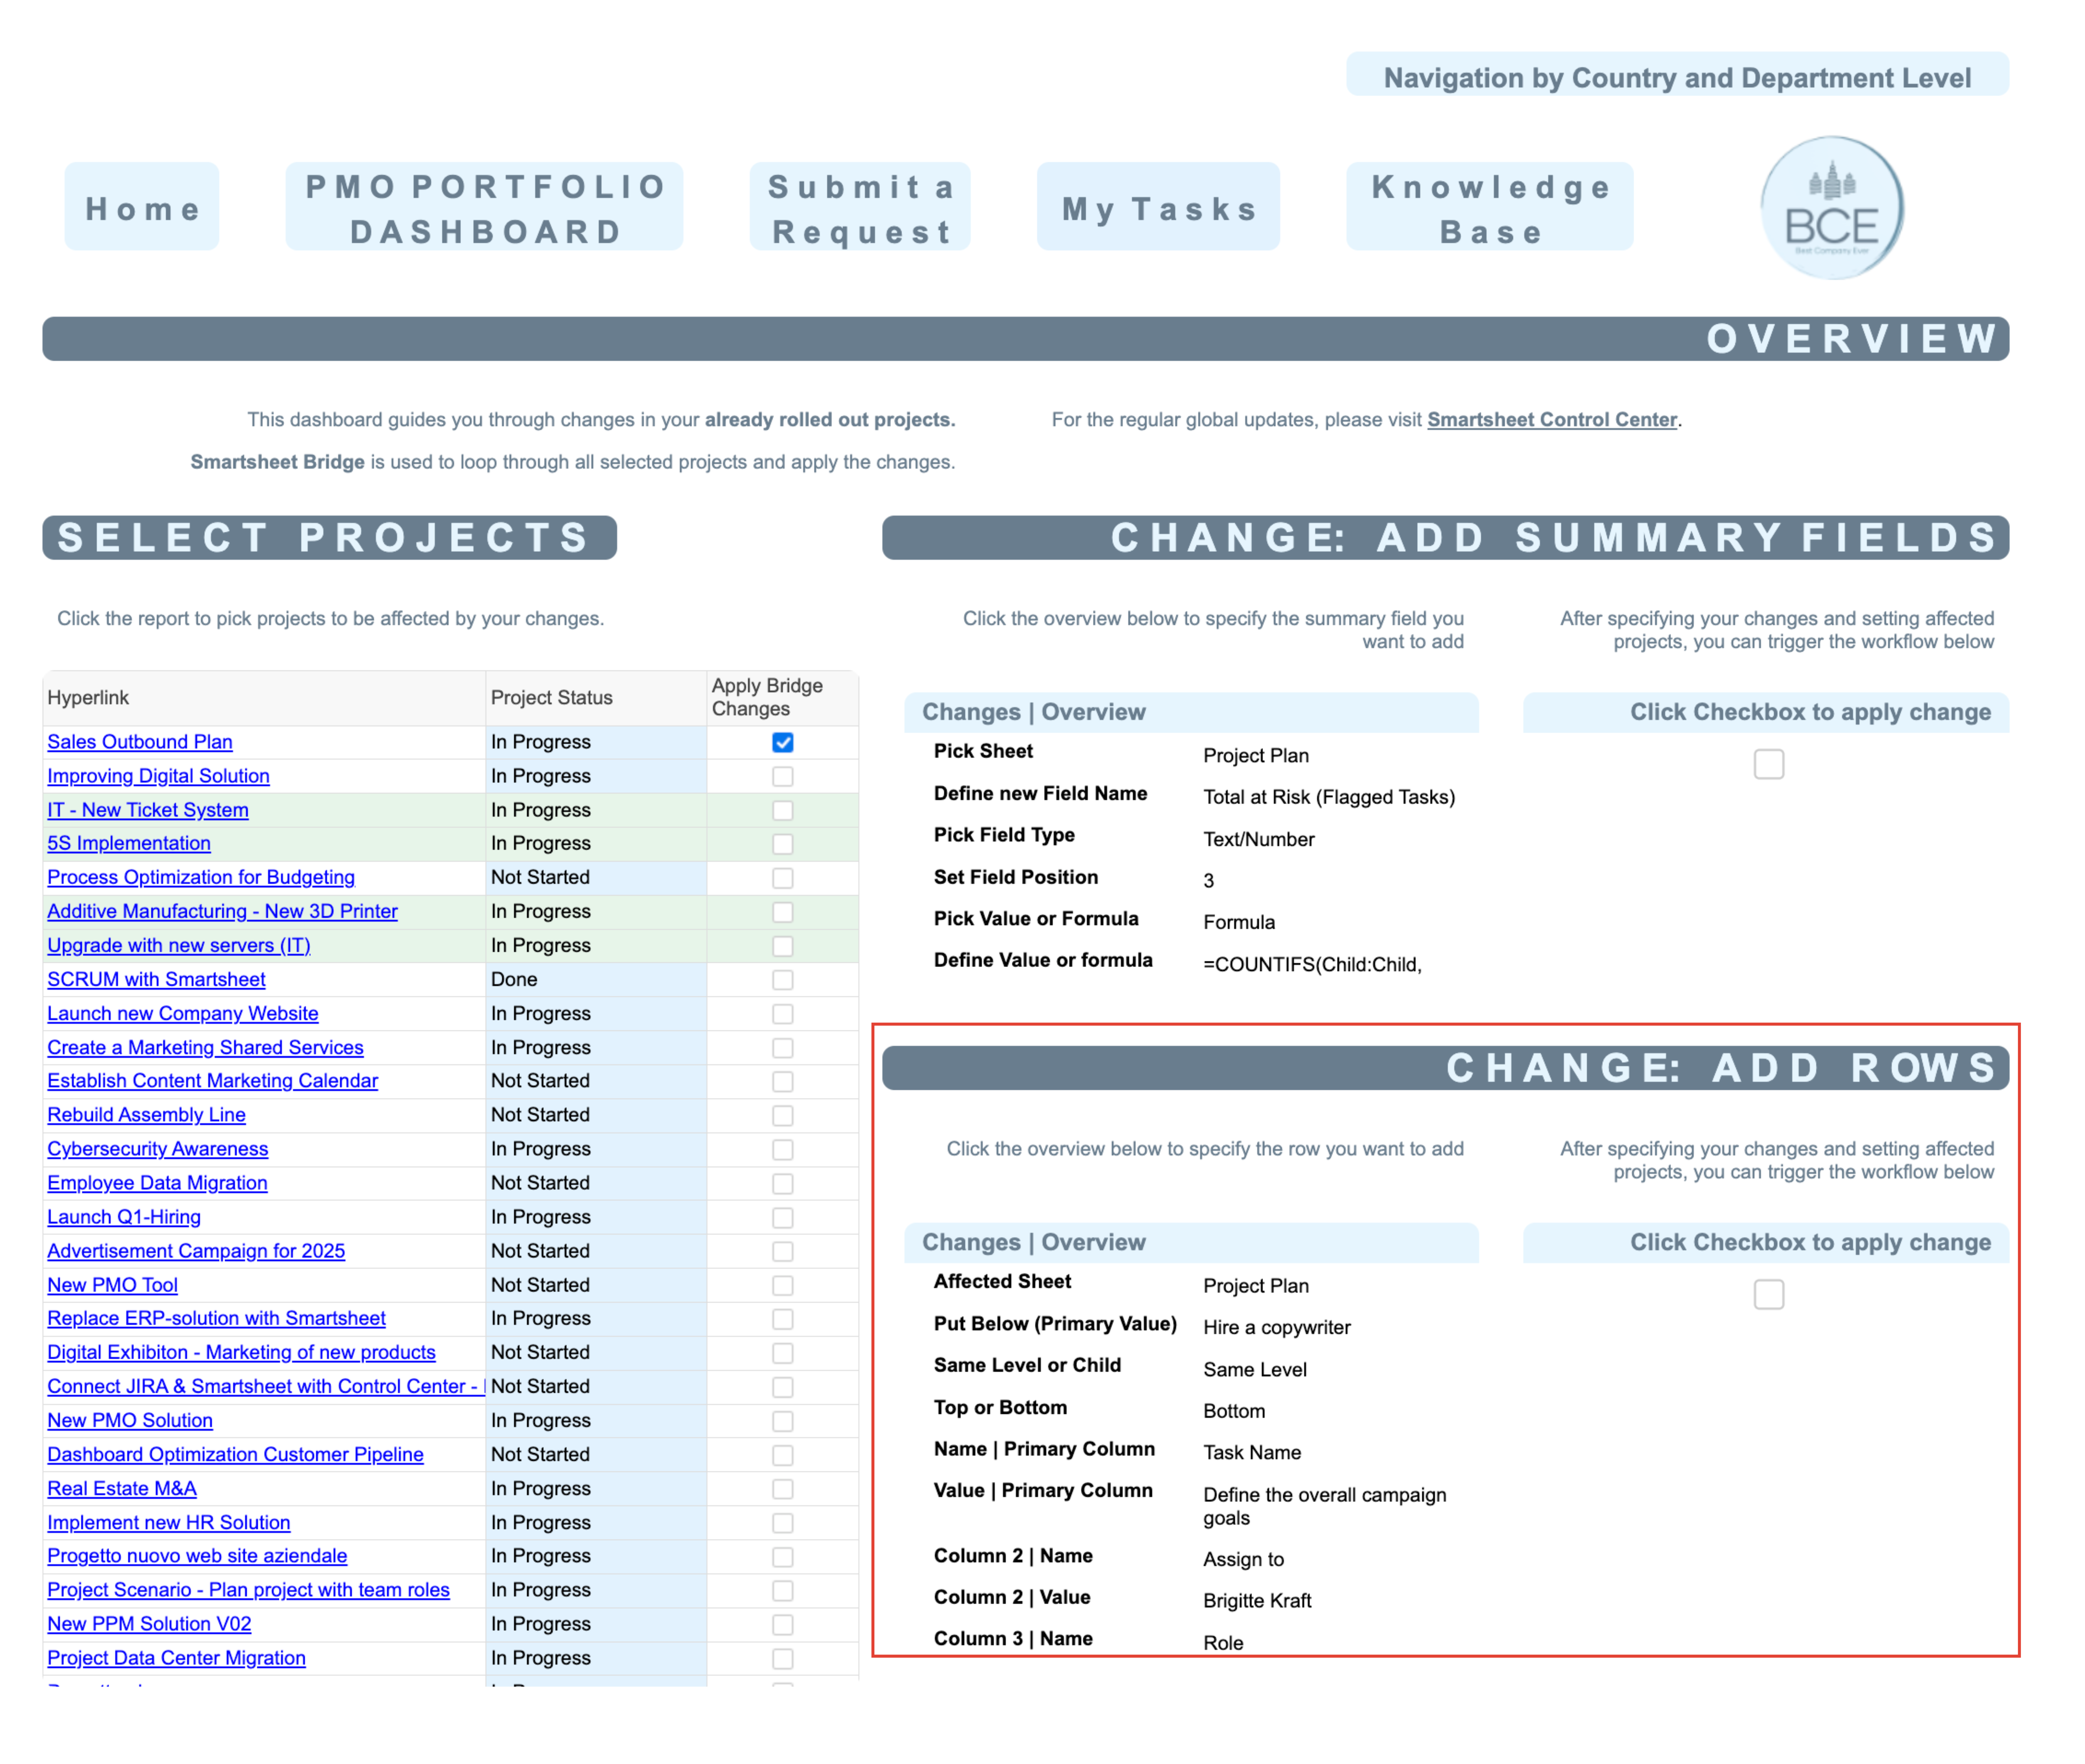2085x1764 pixels.
Task: Enable bridge changes for SCRUM with Smartsheet
Action: 783,980
